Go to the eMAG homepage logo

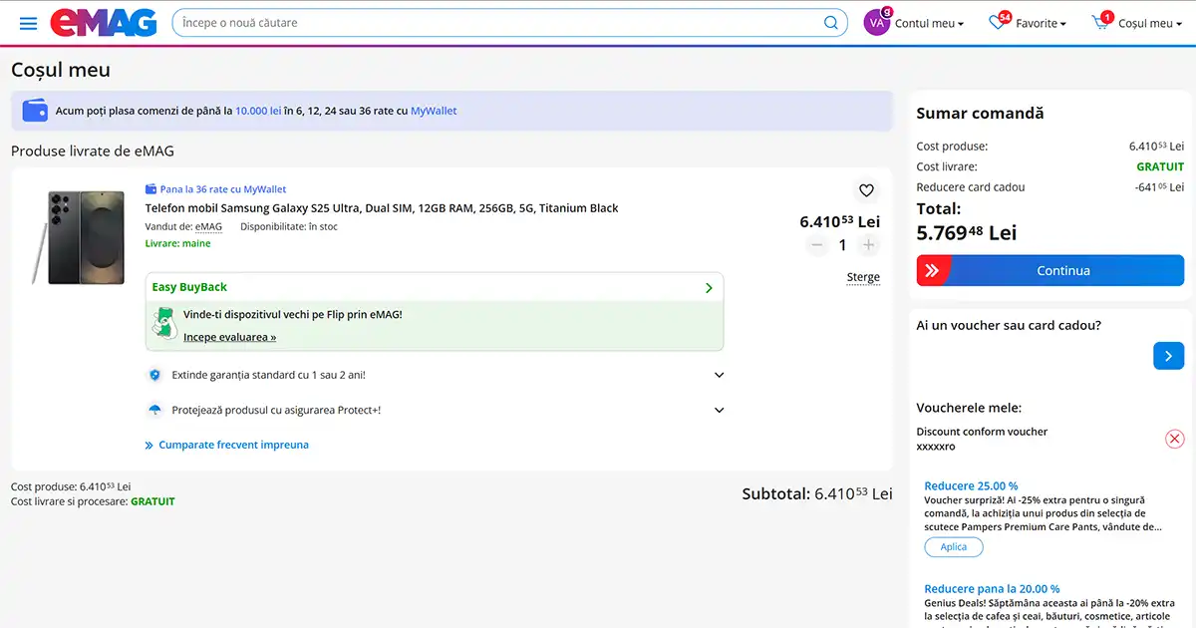coord(104,23)
